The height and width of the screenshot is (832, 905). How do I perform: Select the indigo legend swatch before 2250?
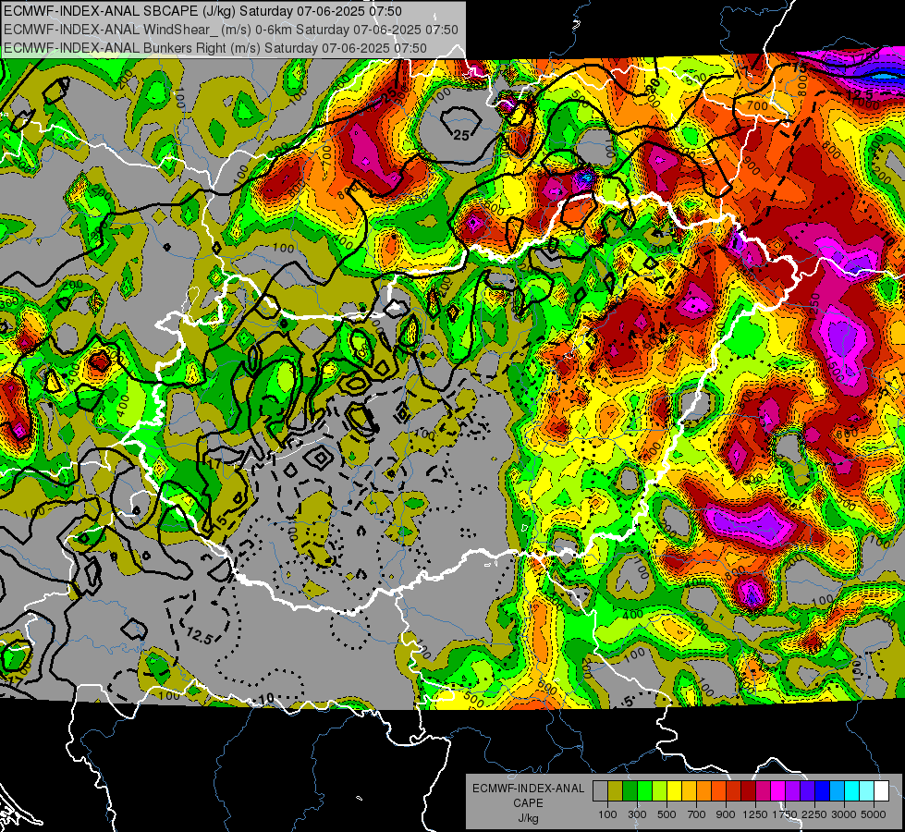(x=807, y=791)
